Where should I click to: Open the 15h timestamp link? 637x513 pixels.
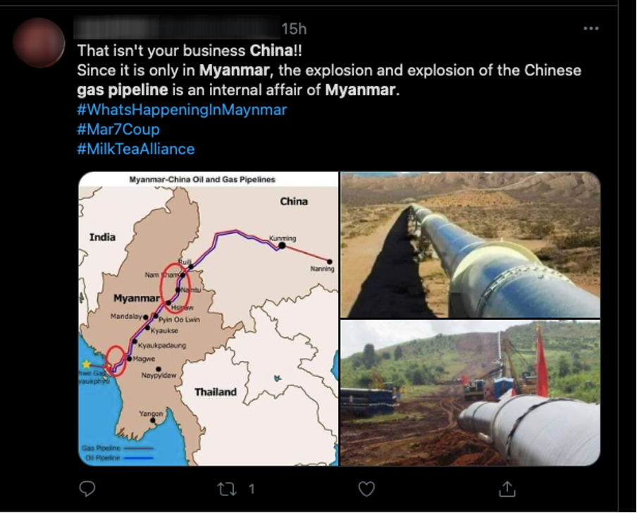coord(294,29)
